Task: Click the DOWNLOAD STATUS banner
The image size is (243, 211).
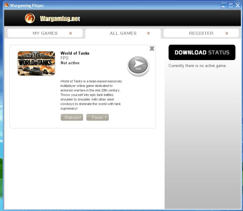Action: [202, 53]
